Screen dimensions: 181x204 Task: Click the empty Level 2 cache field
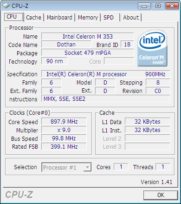point(148,138)
